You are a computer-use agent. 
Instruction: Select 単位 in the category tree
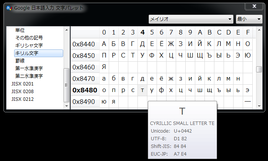click(20, 30)
